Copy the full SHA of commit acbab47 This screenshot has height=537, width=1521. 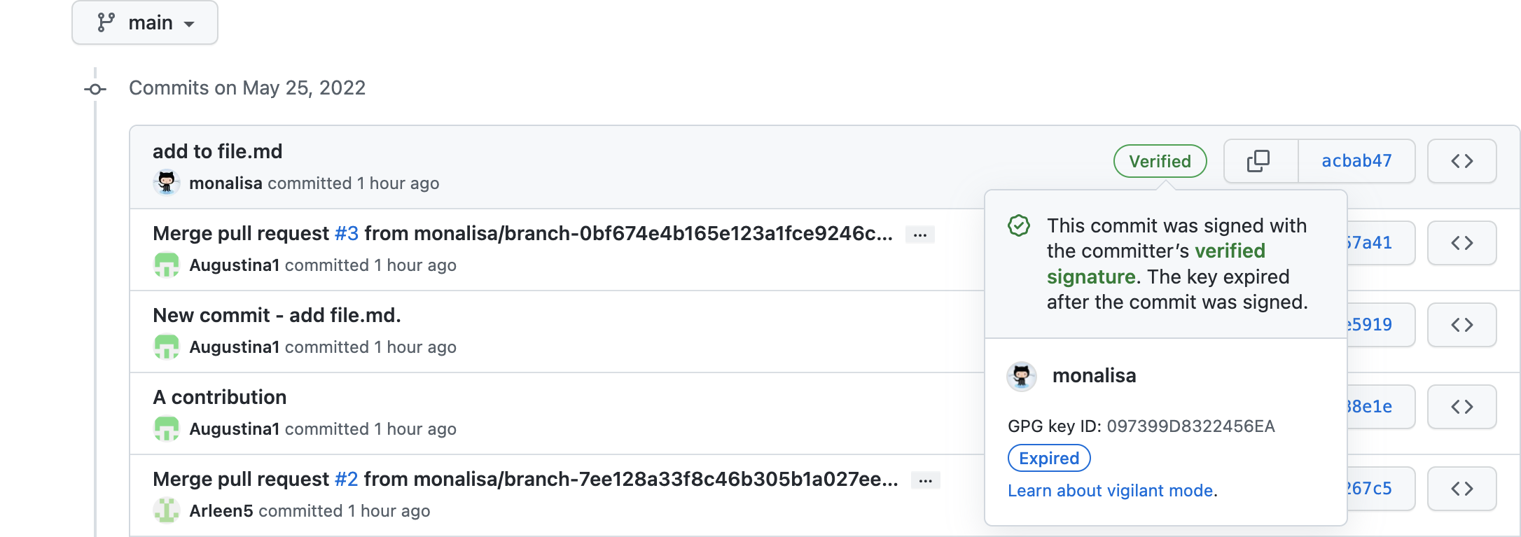pos(1258,161)
